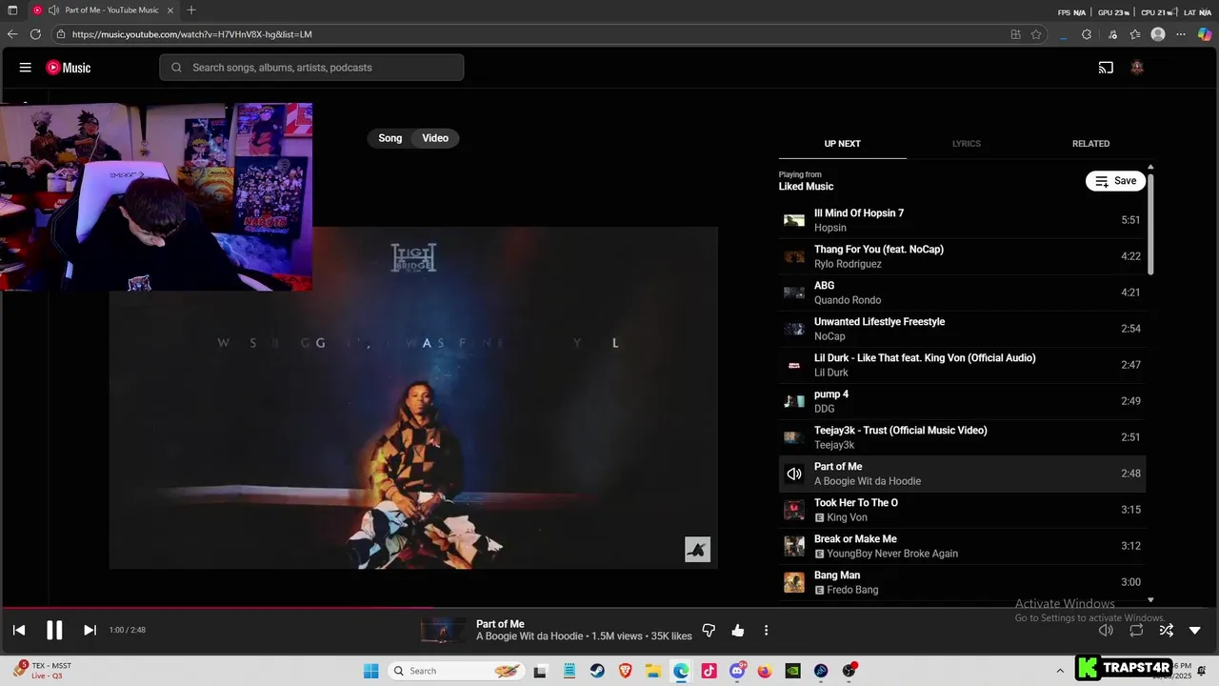Open Steam from the taskbar
The image size is (1219, 686).
coord(597,671)
